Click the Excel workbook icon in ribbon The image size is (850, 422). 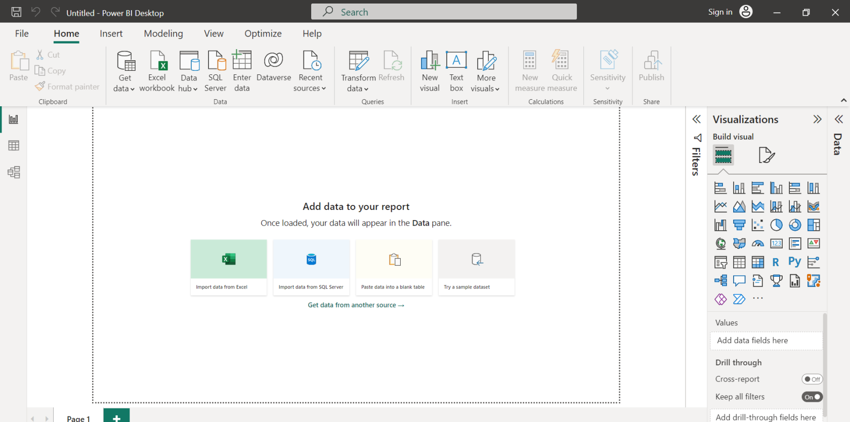[157, 61]
